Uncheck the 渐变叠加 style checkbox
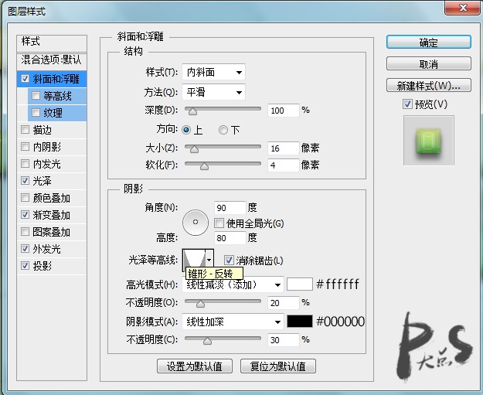The height and width of the screenshot is (395, 483). (25, 214)
